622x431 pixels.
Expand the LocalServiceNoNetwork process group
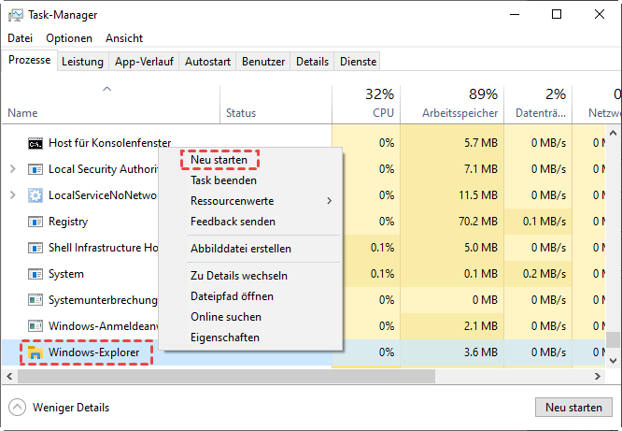(x=12, y=195)
